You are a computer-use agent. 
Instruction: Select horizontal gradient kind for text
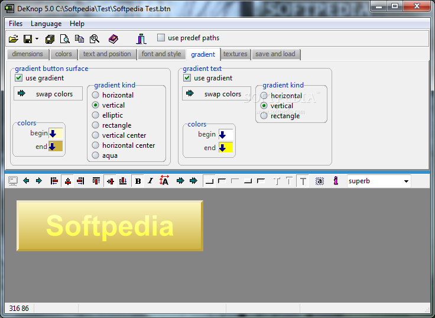pyautogui.click(x=264, y=95)
